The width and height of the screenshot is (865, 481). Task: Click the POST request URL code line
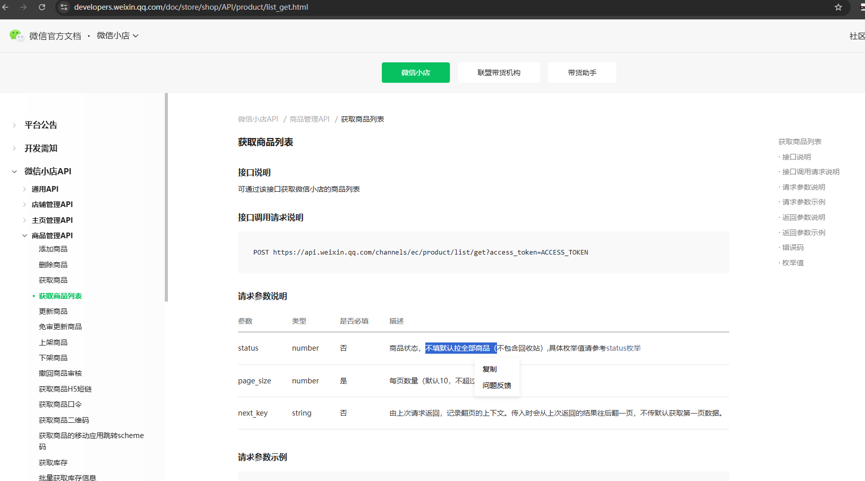(x=421, y=253)
